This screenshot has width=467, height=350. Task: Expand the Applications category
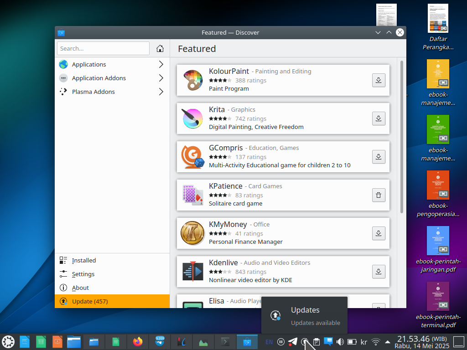click(112, 64)
